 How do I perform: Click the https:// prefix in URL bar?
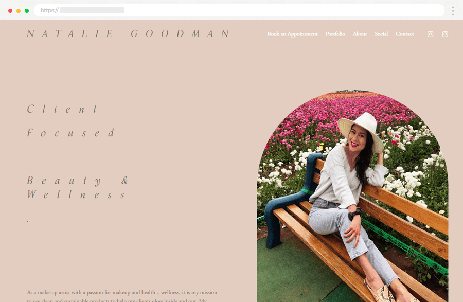coord(49,10)
